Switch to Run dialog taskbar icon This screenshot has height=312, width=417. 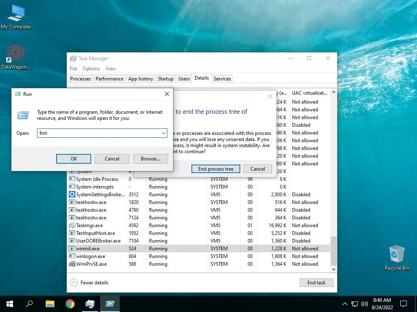pos(110,304)
